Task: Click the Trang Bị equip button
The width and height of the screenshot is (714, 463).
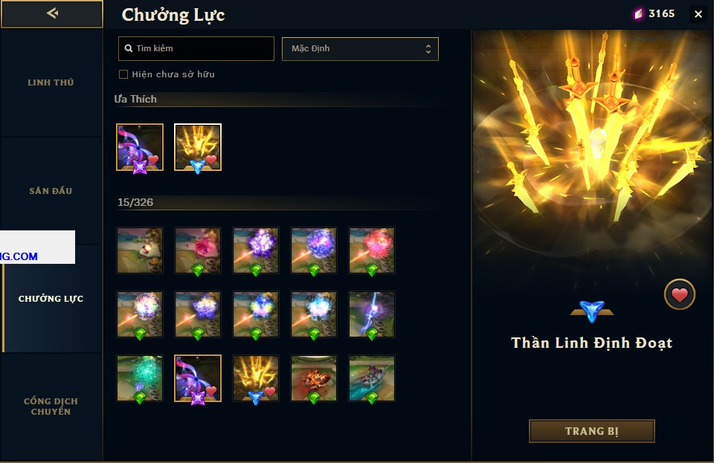Action: 591,431
